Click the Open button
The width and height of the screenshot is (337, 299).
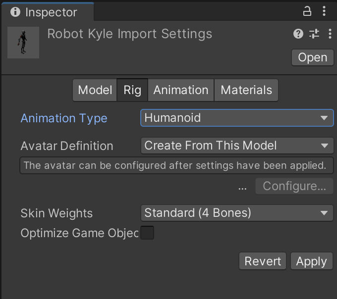click(313, 57)
